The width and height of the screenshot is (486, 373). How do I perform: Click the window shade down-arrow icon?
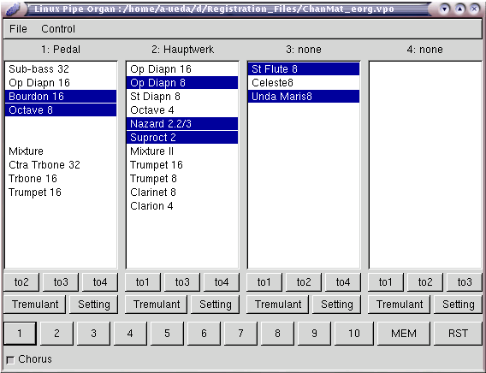(x=444, y=9)
